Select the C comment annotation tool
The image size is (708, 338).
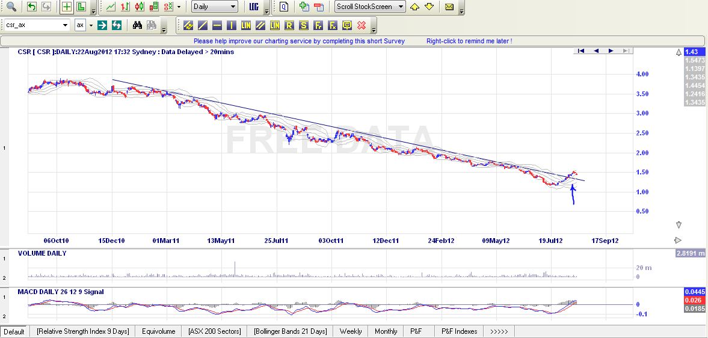pyautogui.click(x=347, y=25)
